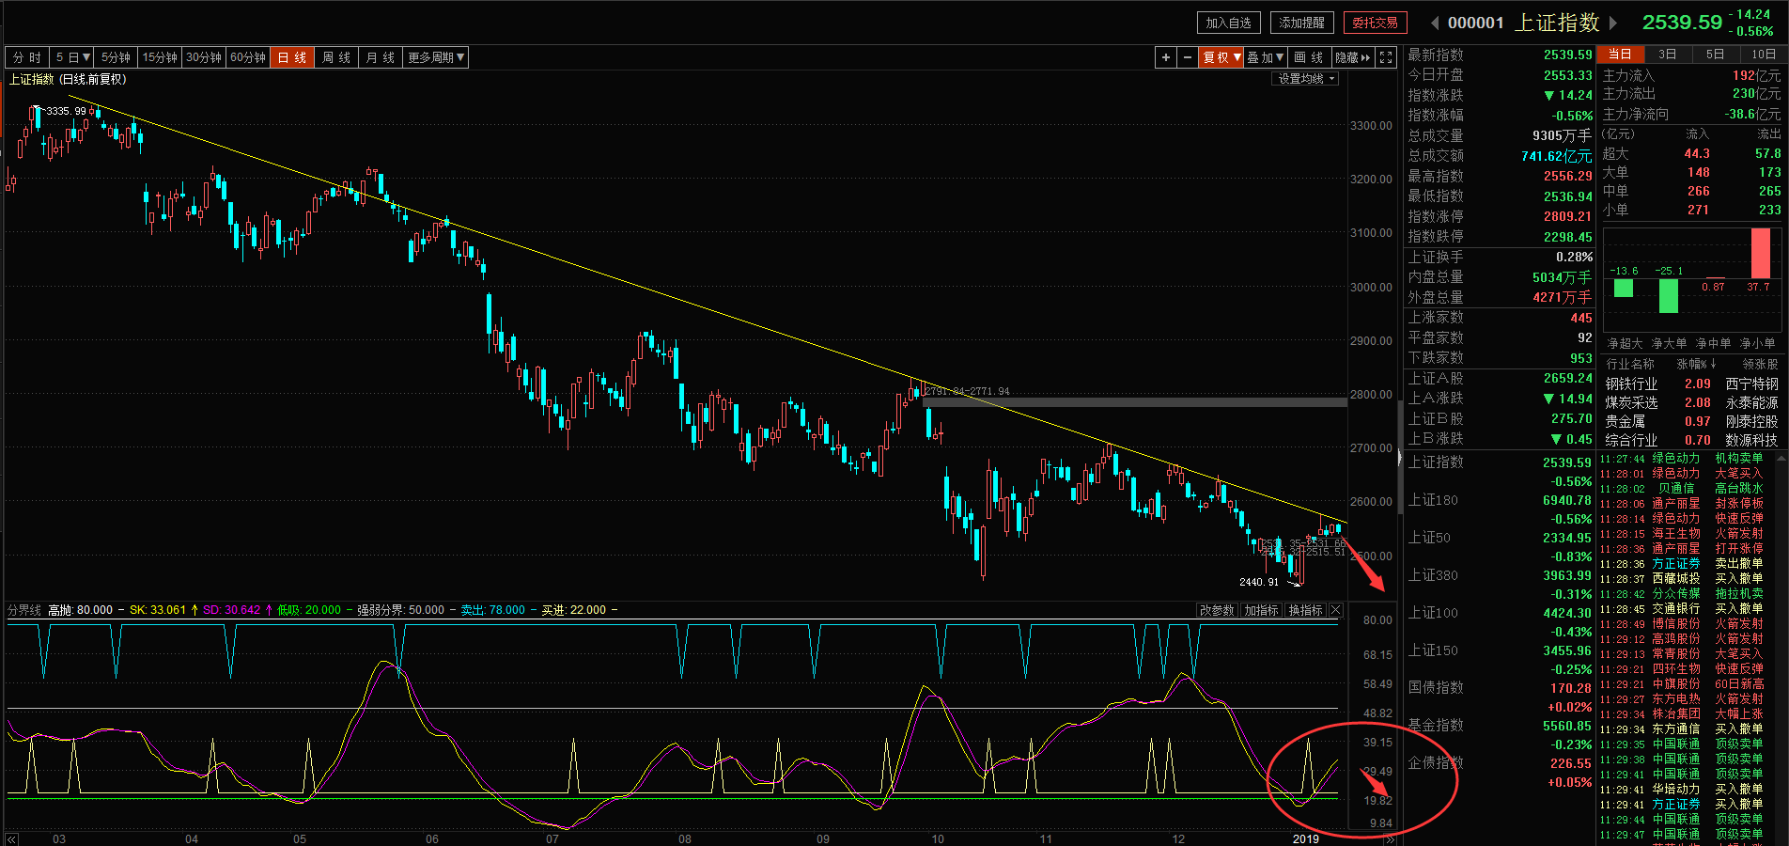Image resolution: width=1789 pixels, height=846 pixels.
Task: Go to next stock with right arrow
Action: click(1613, 23)
